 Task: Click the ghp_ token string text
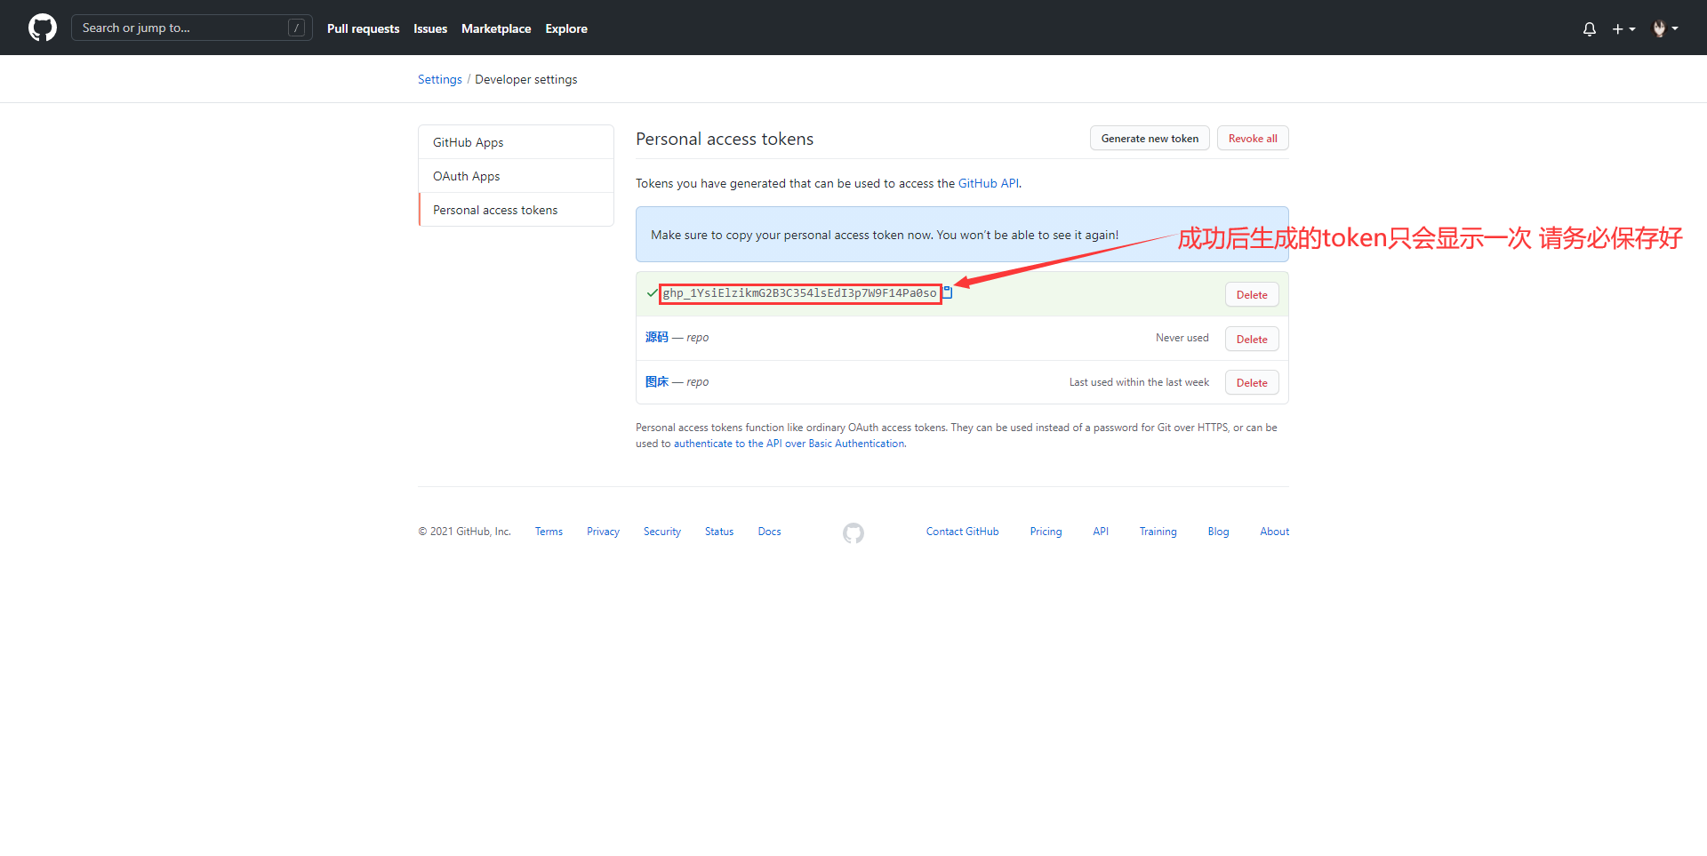tap(800, 293)
